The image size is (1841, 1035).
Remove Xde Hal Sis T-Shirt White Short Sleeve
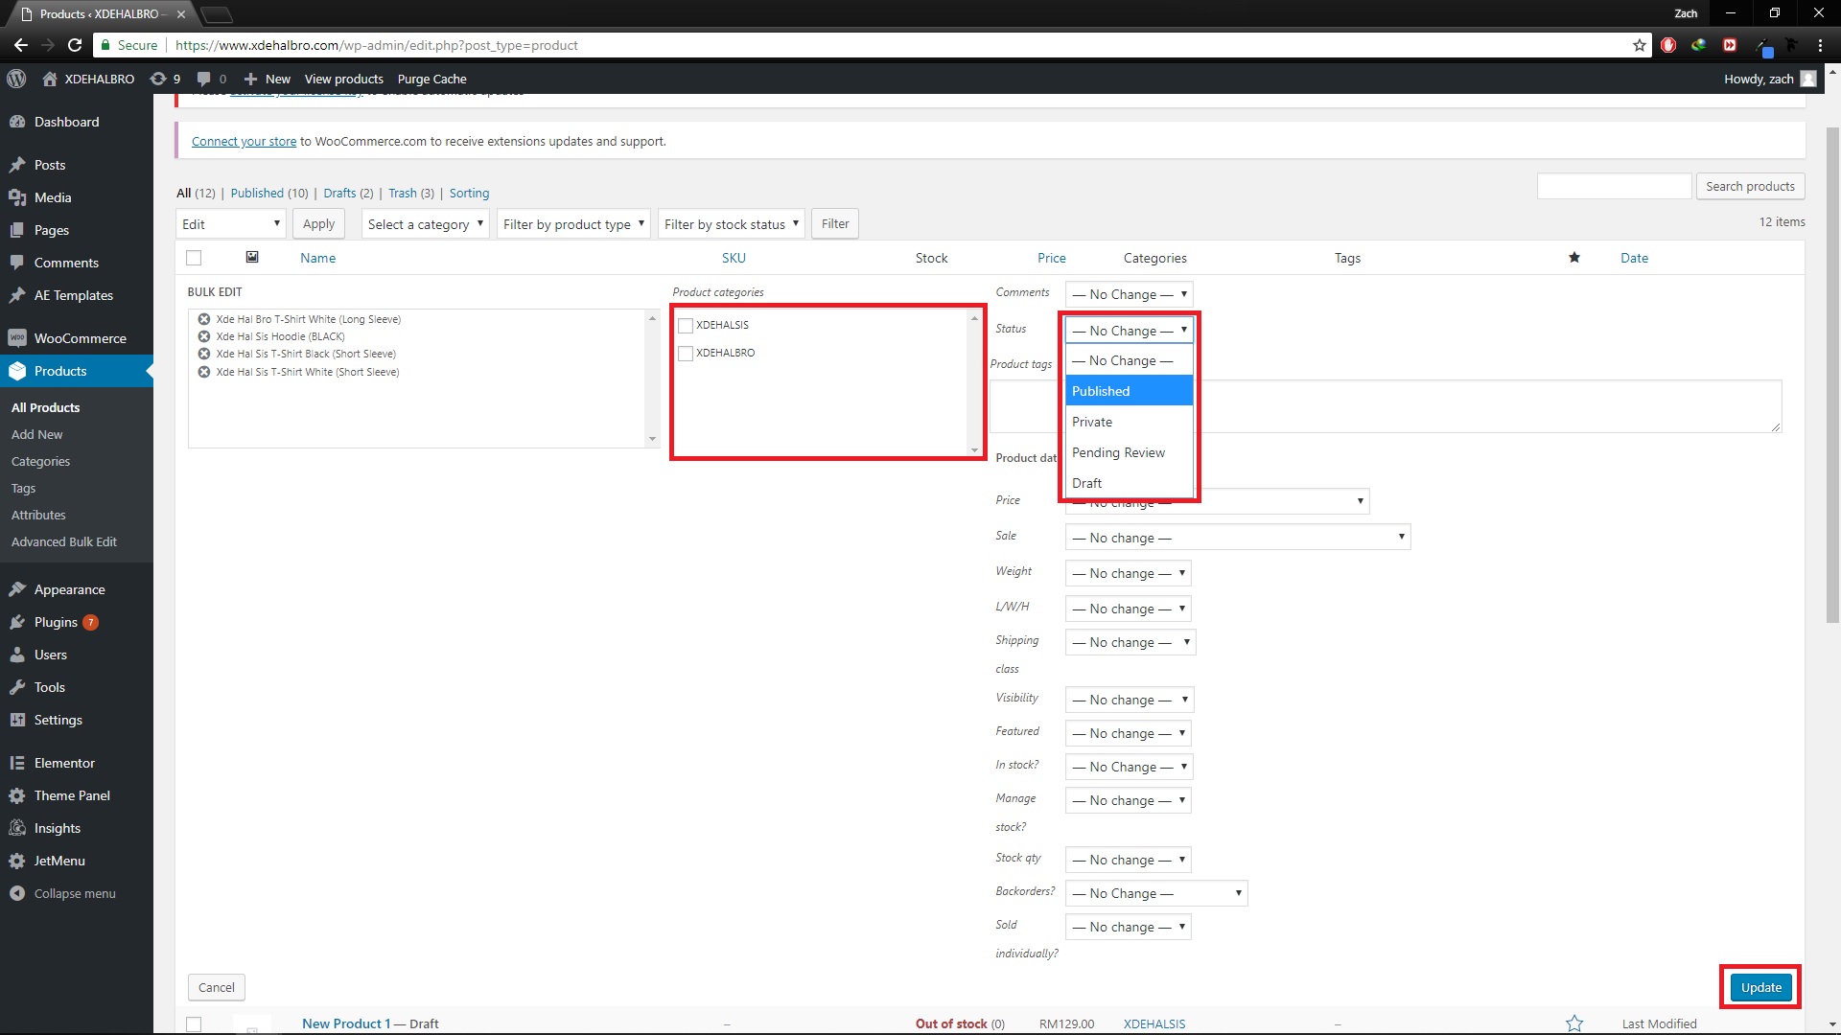point(204,372)
